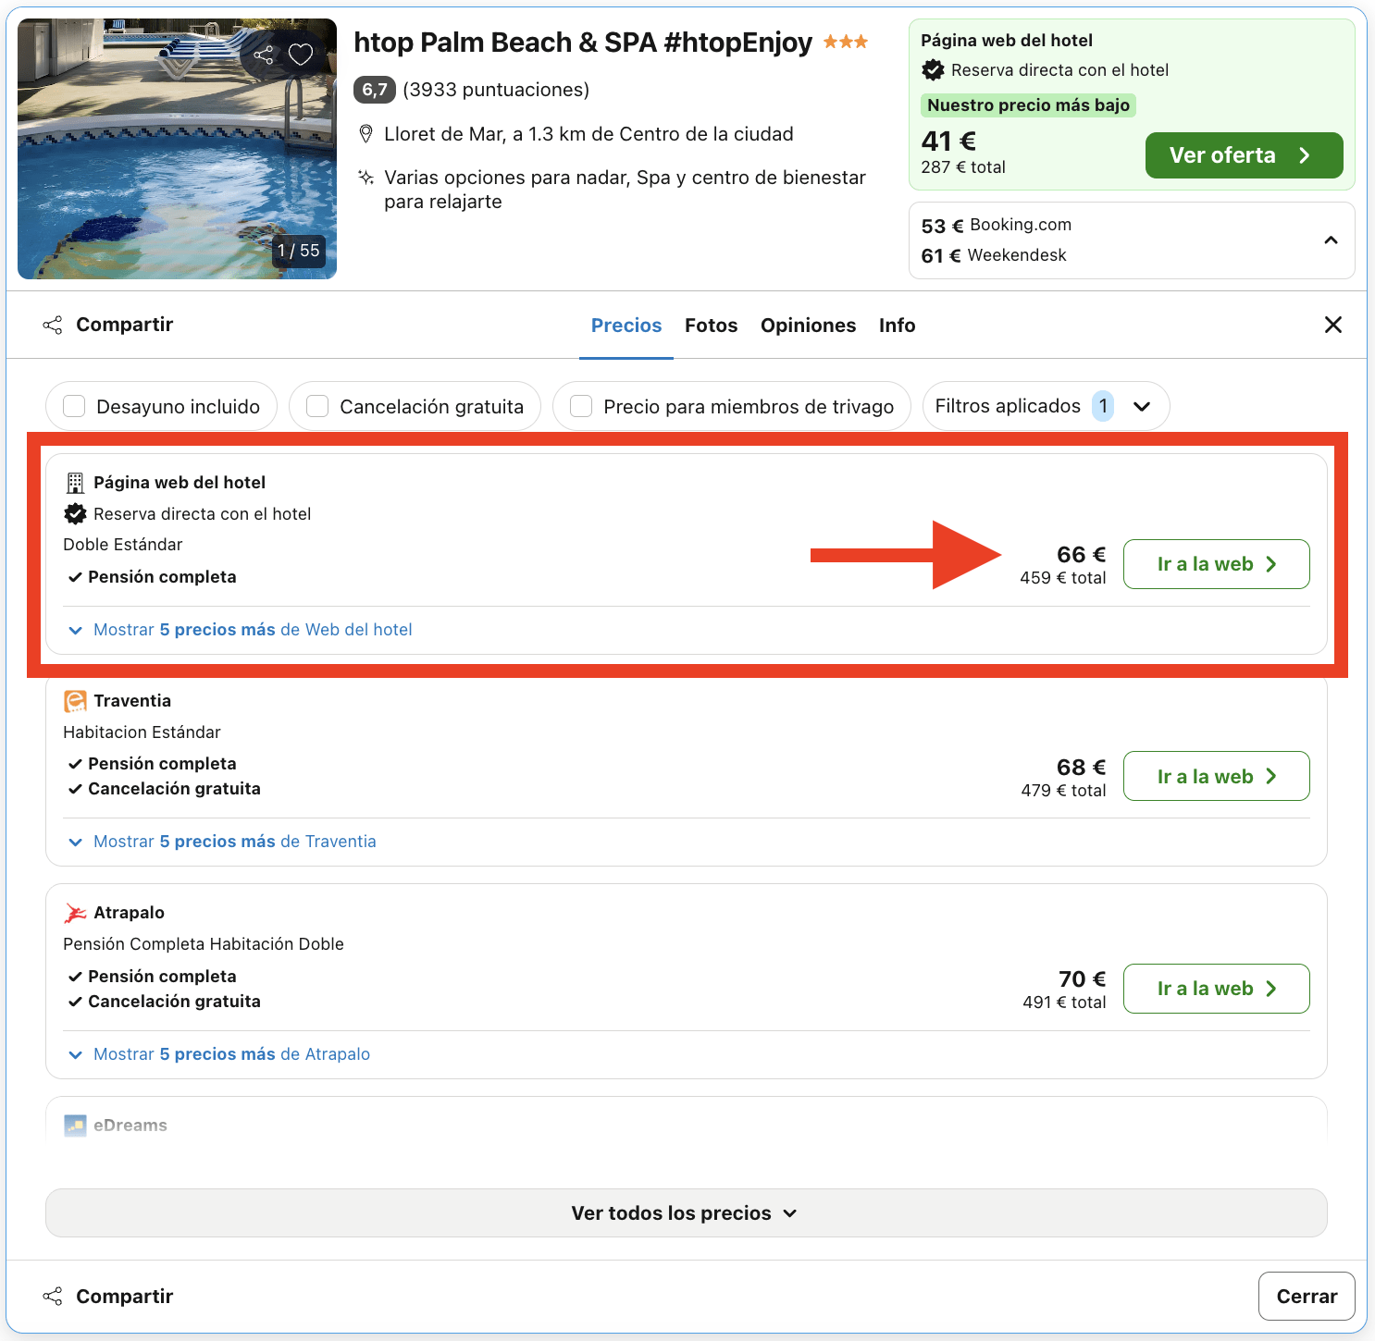Image resolution: width=1375 pixels, height=1341 pixels.
Task: Click the Traventia logo icon
Action: click(x=74, y=700)
